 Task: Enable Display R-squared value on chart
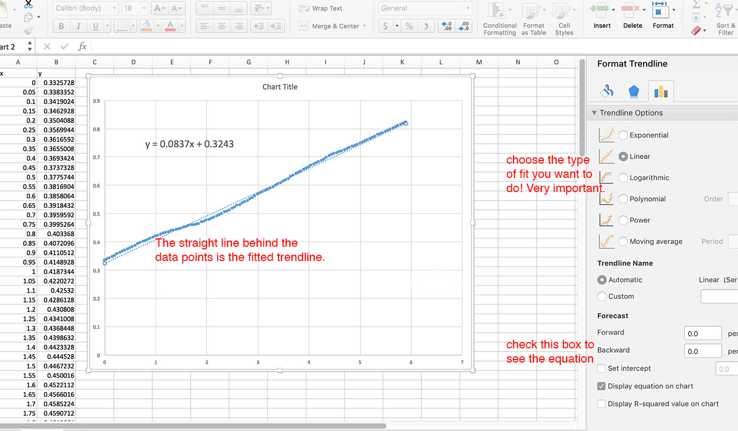[x=601, y=404]
